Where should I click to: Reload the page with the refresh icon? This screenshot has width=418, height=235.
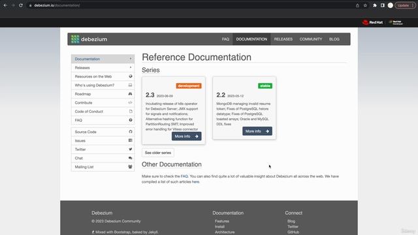21,5
